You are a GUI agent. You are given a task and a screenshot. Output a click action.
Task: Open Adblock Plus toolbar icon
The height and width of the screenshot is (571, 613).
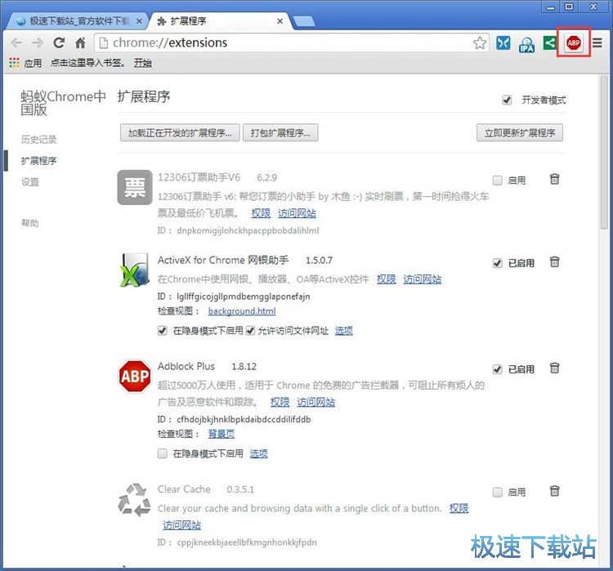574,42
